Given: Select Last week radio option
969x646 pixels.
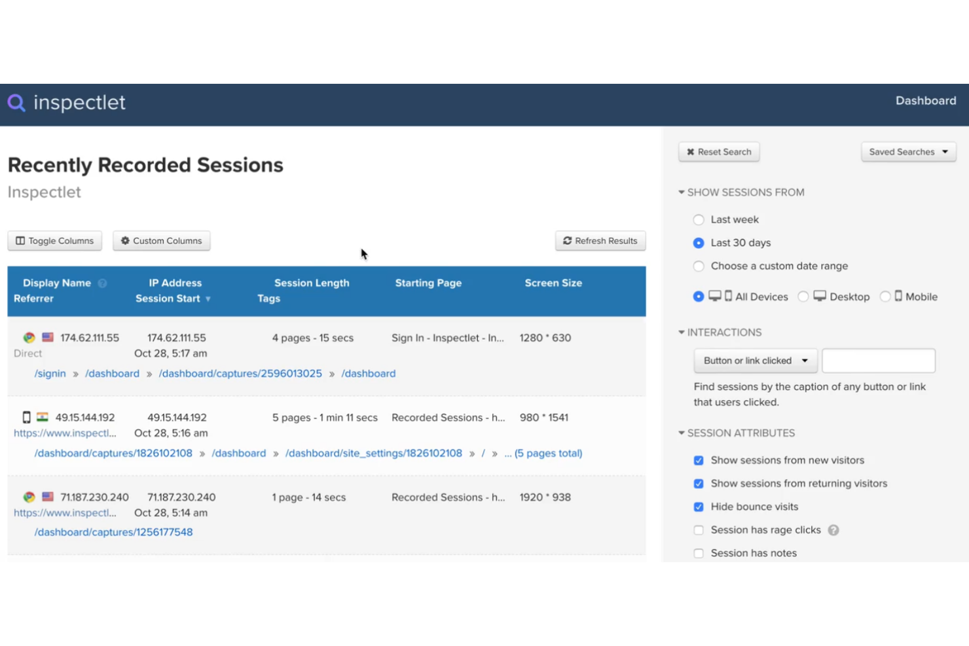Looking at the screenshot, I should pyautogui.click(x=699, y=220).
